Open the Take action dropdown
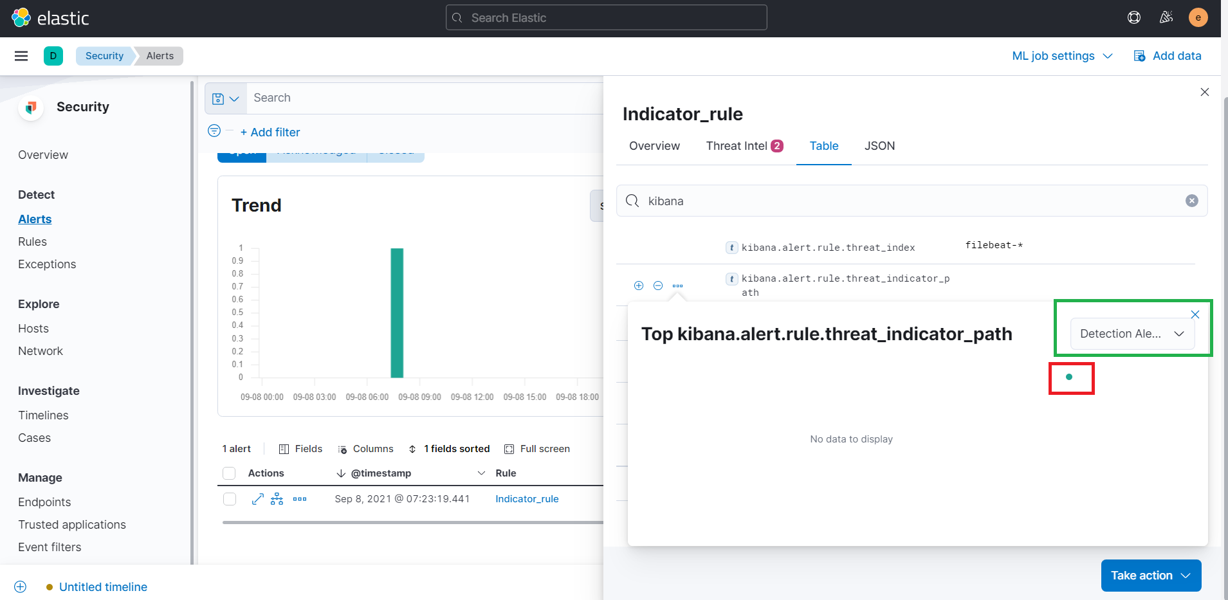Viewport: 1228px width, 600px height. tap(1150, 576)
